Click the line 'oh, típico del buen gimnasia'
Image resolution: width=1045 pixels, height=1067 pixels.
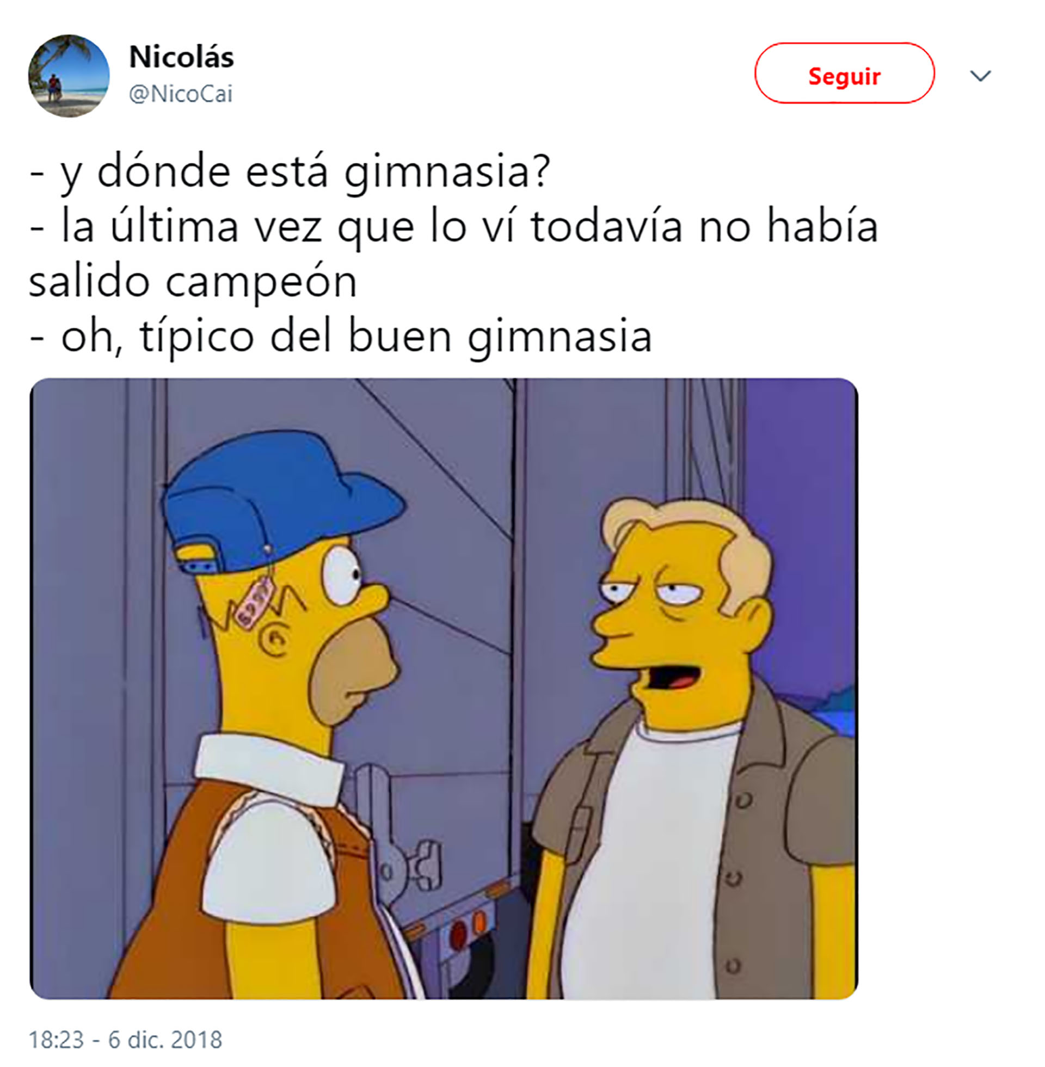[340, 336]
